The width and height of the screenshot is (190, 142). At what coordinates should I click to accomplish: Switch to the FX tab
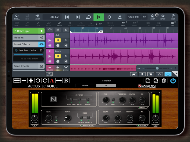click(x=106, y=86)
